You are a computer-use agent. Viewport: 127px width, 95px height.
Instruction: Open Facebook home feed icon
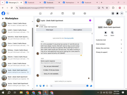pyautogui.click(x=40, y=13)
